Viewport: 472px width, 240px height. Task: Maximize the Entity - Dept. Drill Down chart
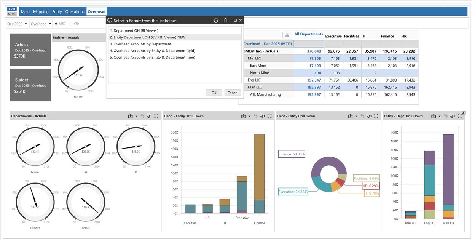coord(459,116)
